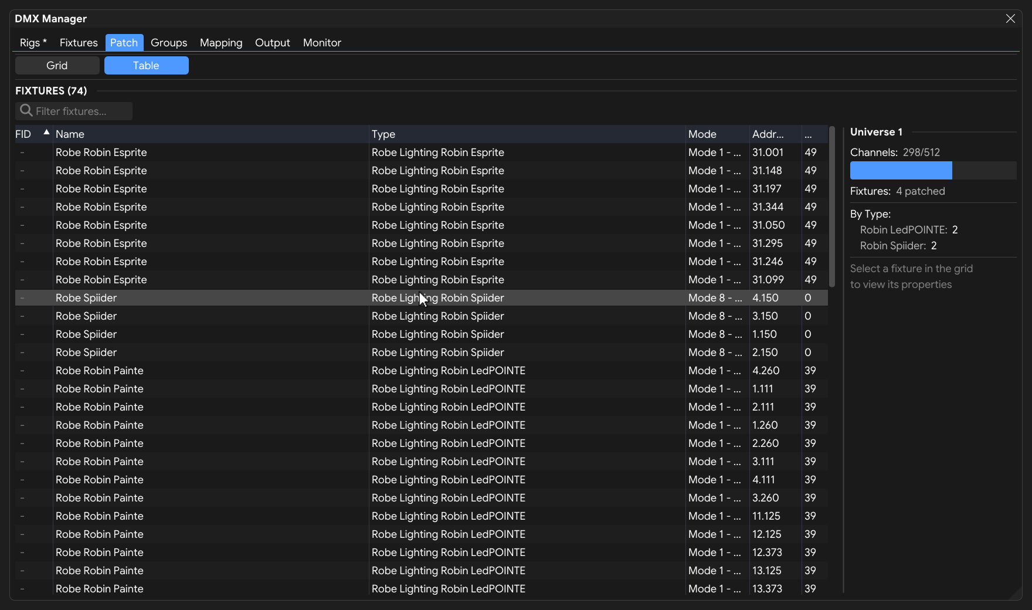This screenshot has height=610, width=1032.
Task: Select Robe Robin Painte row at 2.260
Action: tap(421, 443)
